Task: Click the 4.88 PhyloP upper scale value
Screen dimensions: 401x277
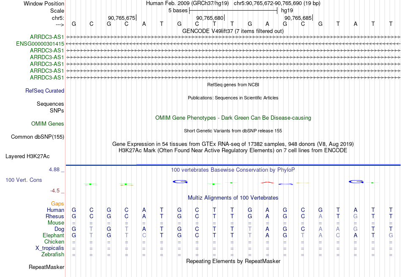Action: click(54, 170)
